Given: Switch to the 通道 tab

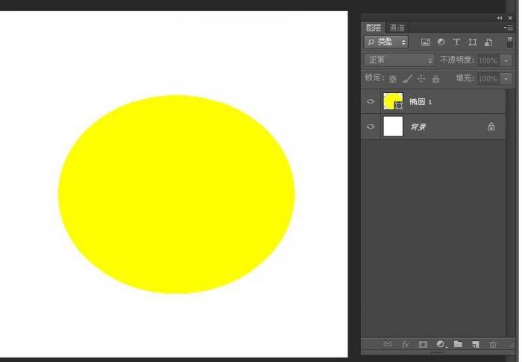Looking at the screenshot, I should click(x=397, y=28).
